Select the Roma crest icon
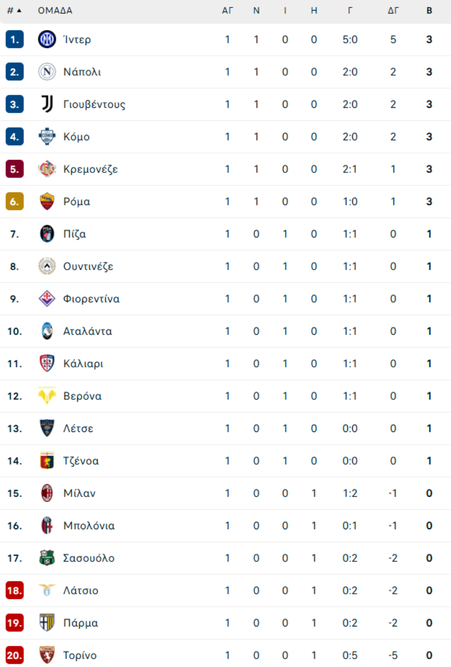451x667 pixels. 47,201
